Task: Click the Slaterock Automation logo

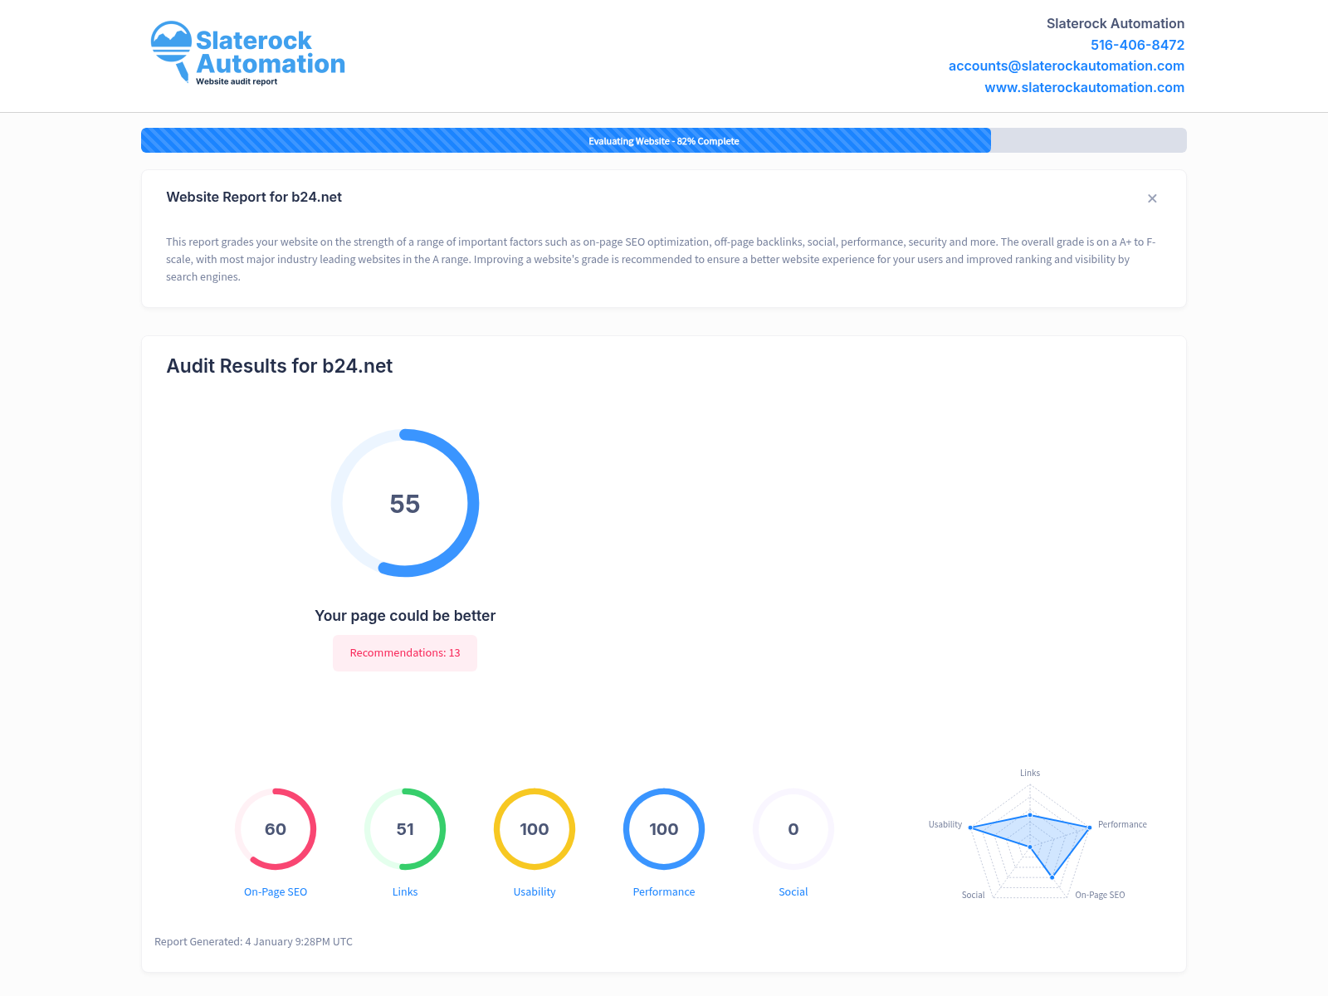Action: (247, 53)
